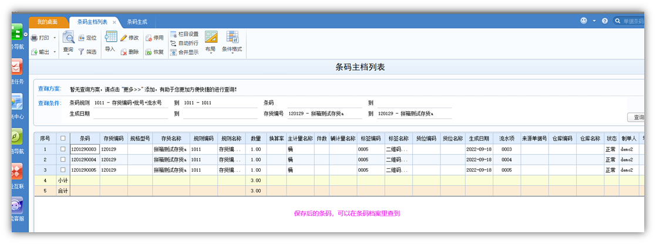Click the 打印 (Print) toolbar icon
Image resolution: width=656 pixels, height=244 pixels.
34,38
